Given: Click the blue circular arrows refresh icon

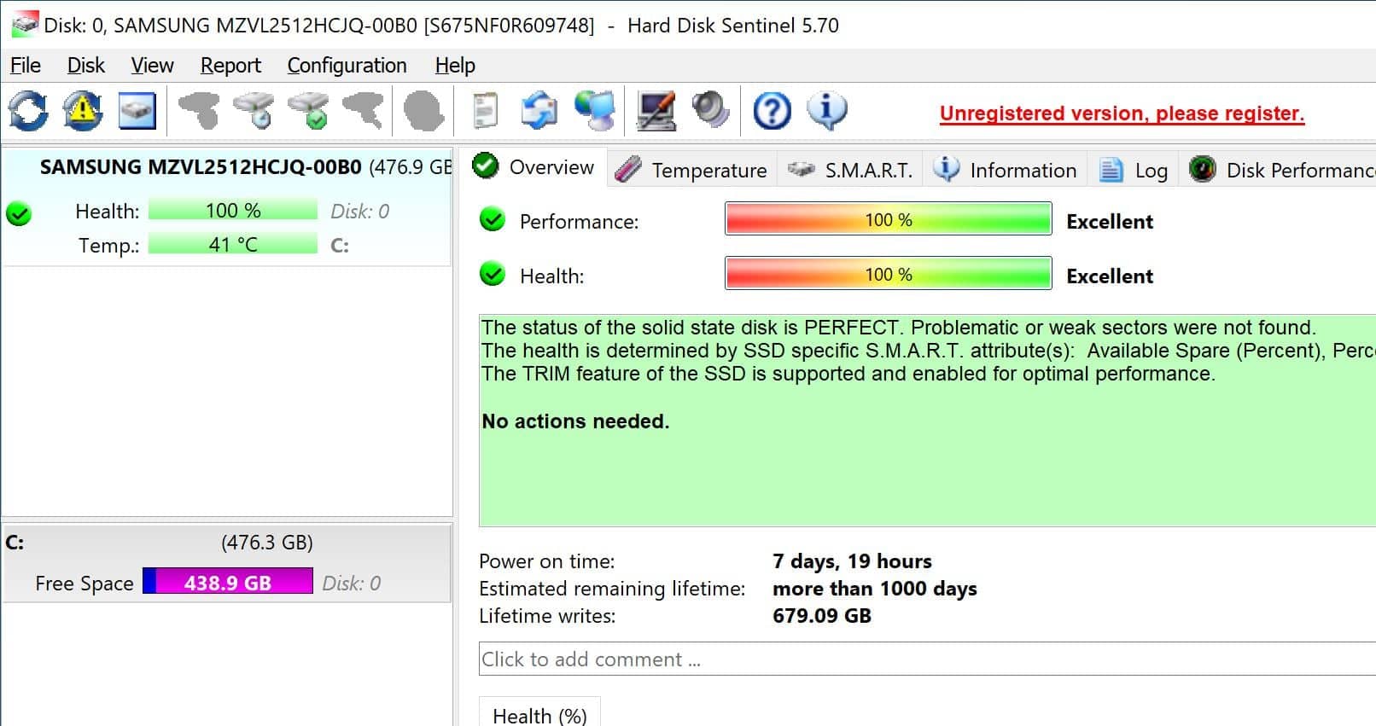Looking at the screenshot, I should tap(29, 111).
